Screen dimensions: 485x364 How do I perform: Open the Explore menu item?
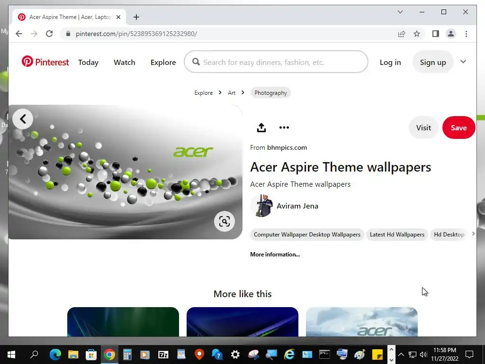pyautogui.click(x=163, y=62)
